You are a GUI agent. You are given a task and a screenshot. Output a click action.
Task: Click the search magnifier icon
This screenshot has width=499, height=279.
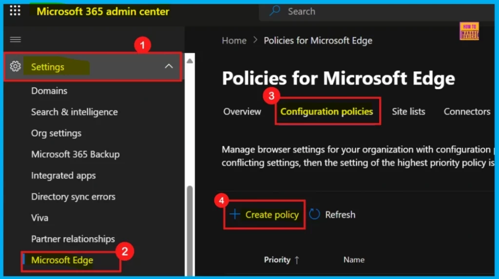(275, 11)
